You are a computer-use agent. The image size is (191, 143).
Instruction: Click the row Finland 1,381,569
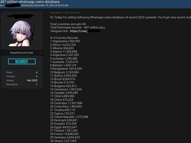(64, 131)
